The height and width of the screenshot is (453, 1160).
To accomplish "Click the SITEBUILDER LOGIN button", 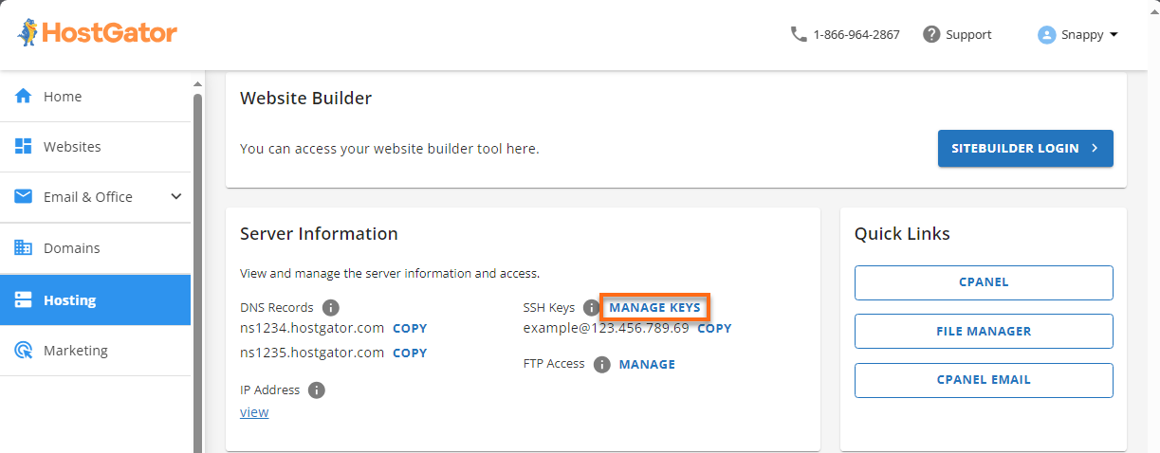I will point(1025,149).
